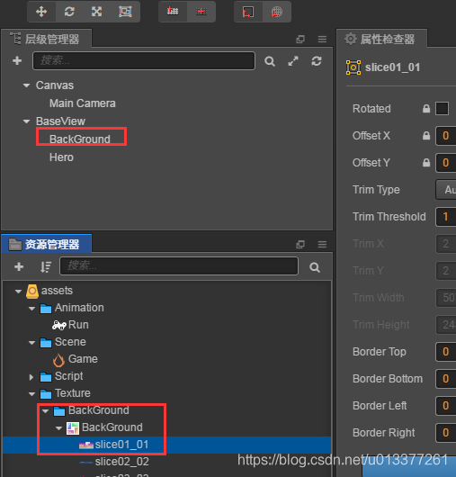This screenshot has width=456, height=477.
Task: Select the Script folder
Action: 68,376
